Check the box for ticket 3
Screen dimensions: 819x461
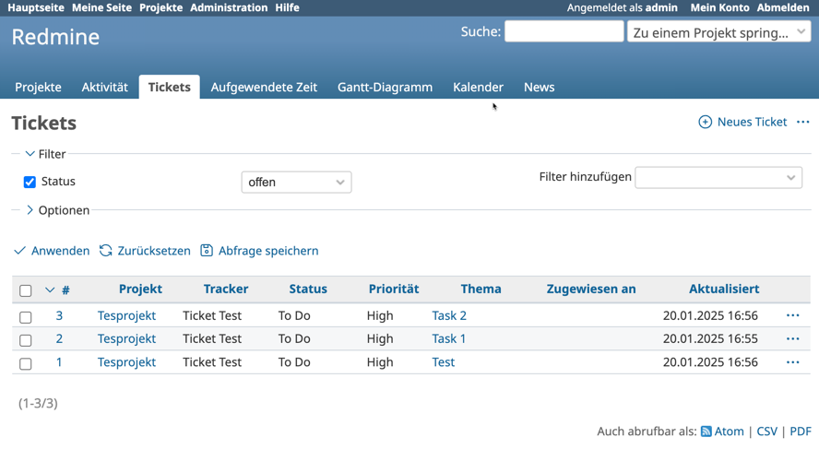click(x=25, y=317)
